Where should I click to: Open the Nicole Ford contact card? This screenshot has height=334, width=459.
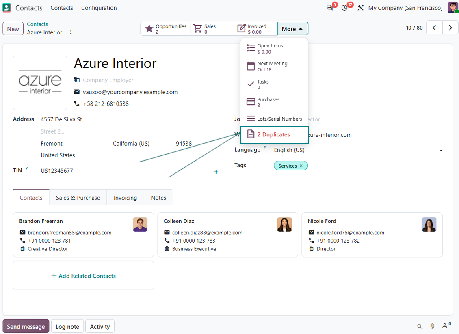click(372, 235)
